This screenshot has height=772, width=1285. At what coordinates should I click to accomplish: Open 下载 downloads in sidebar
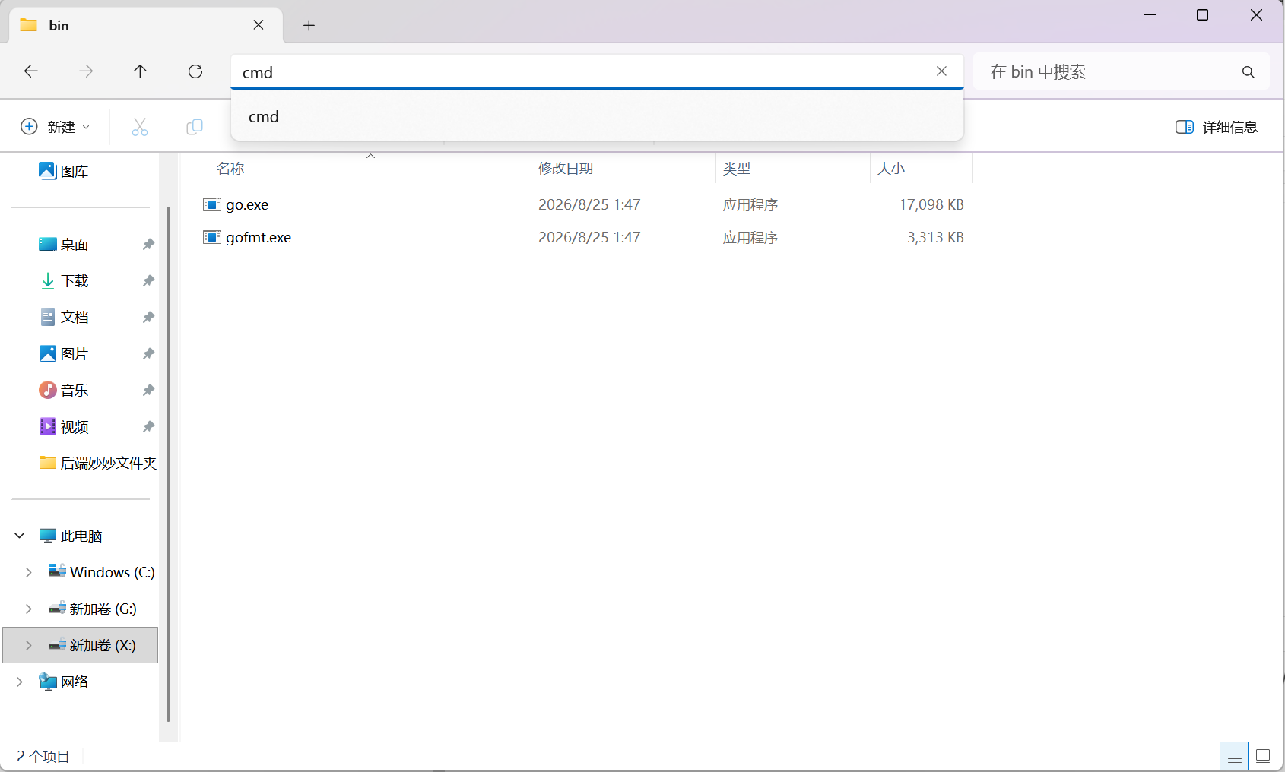click(x=64, y=281)
